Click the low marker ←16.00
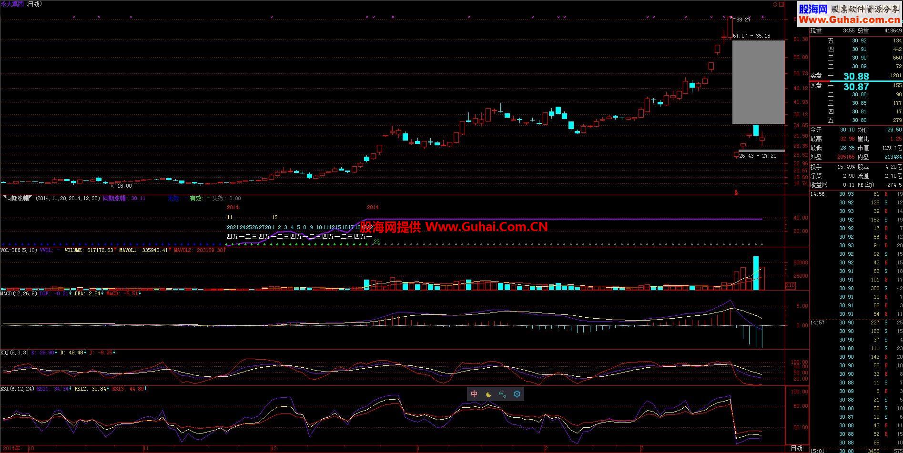Screen dimensions: 903x453 click(x=121, y=186)
